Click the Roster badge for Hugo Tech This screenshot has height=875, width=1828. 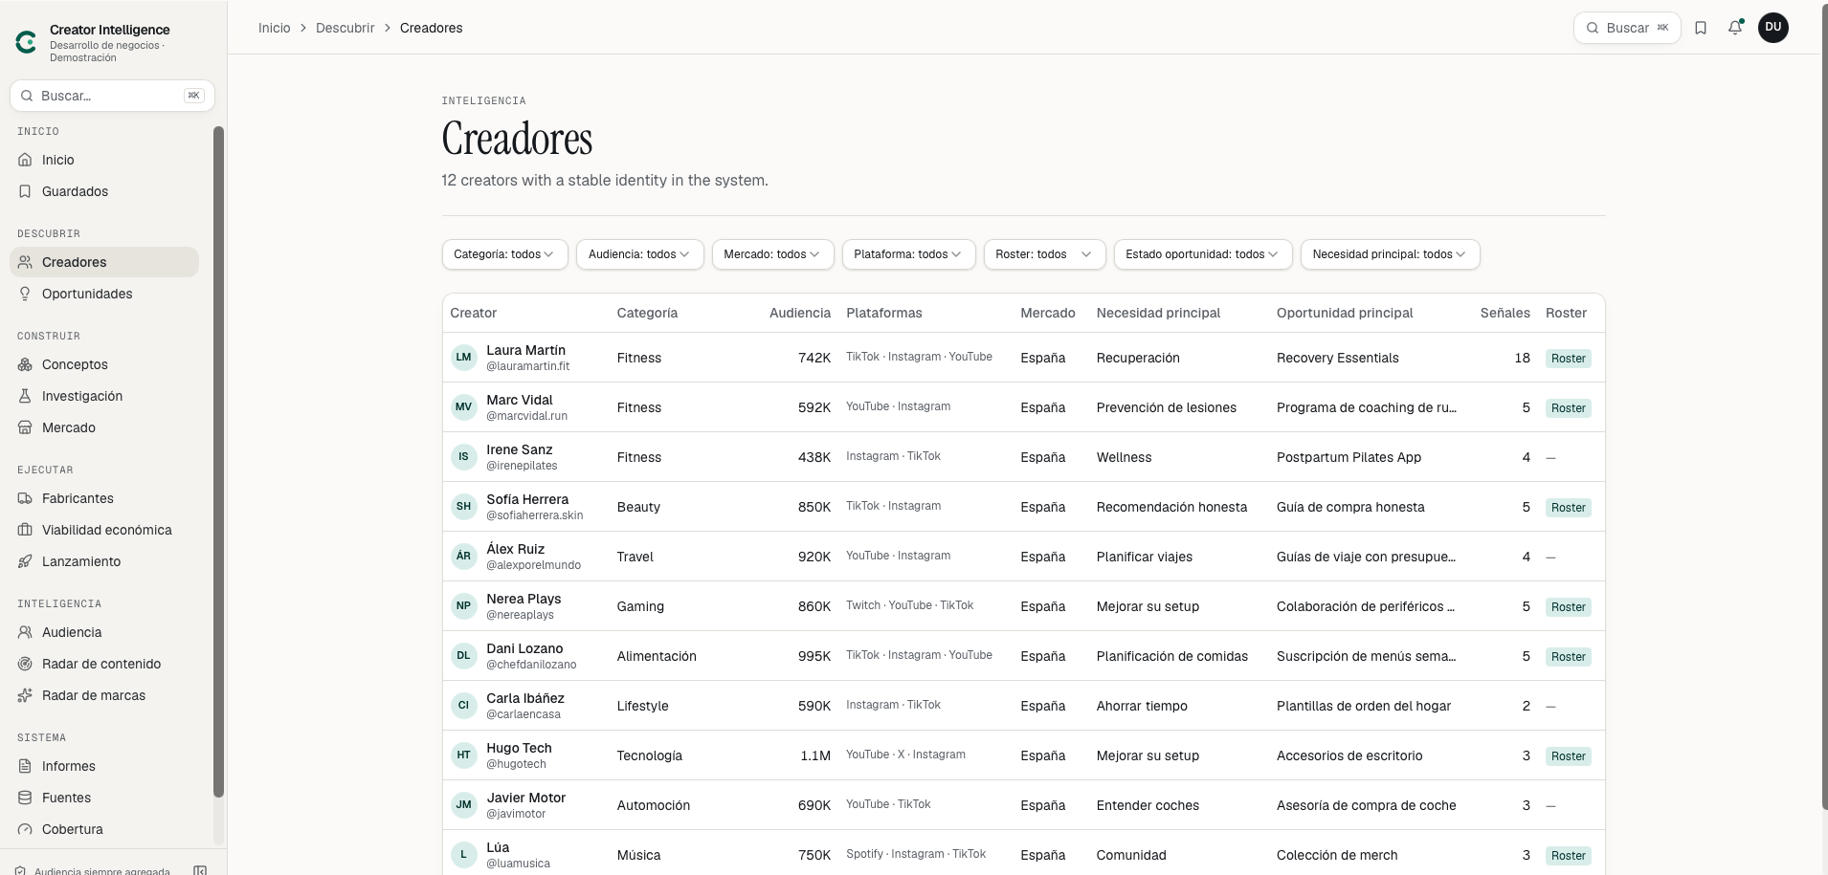click(x=1569, y=755)
